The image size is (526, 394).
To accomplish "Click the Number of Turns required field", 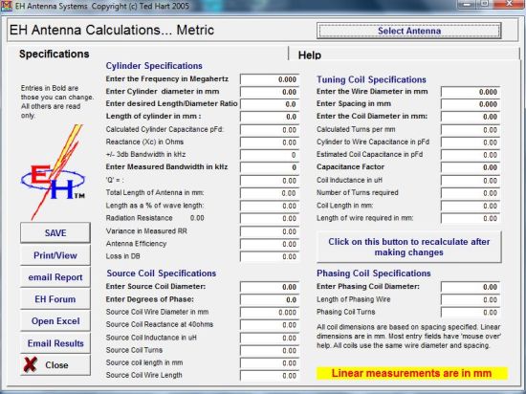I will pos(471,193).
